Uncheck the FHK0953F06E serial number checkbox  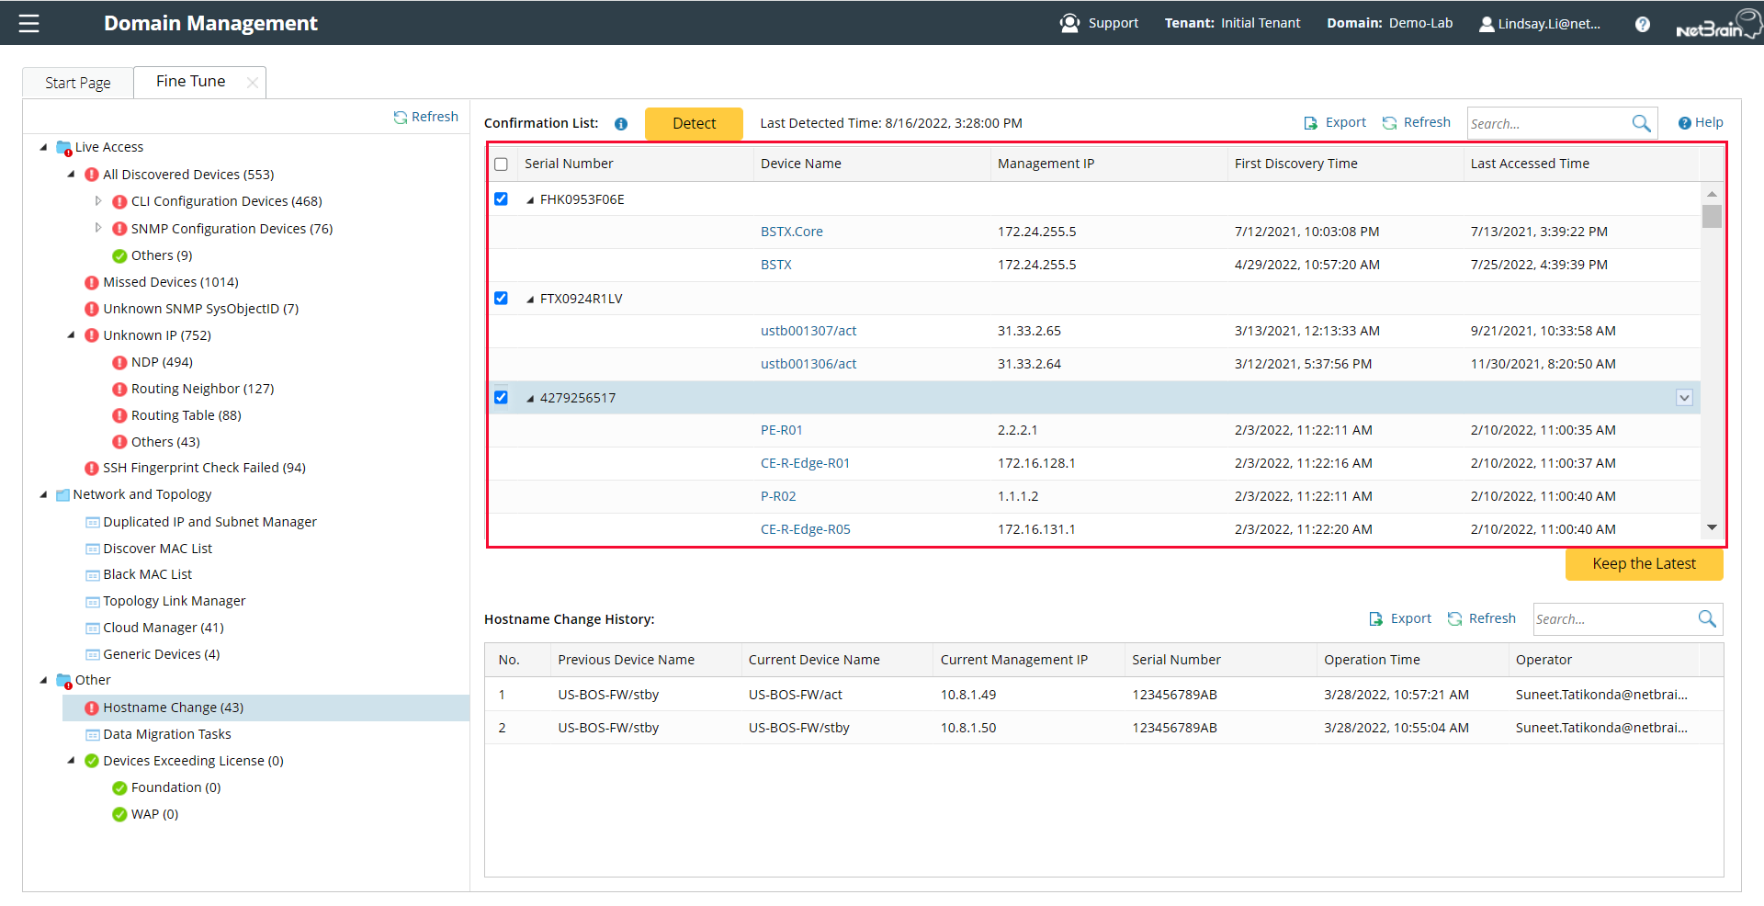[501, 199]
